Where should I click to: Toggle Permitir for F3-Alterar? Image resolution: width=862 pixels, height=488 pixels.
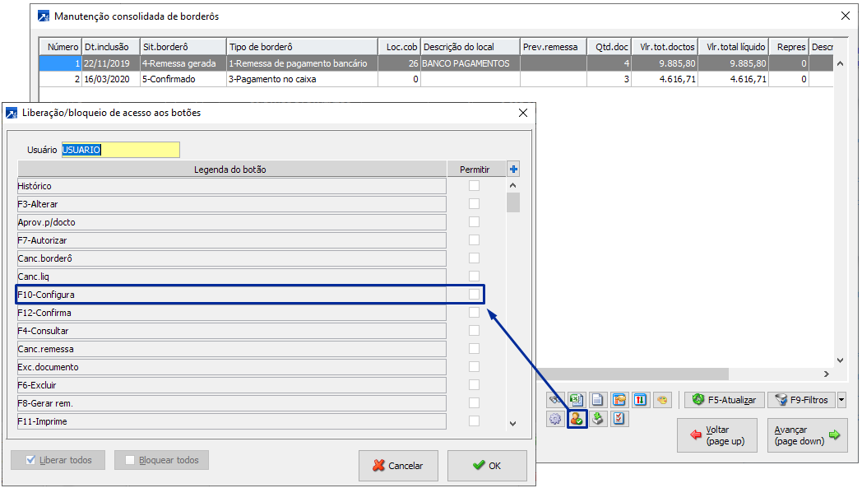pyautogui.click(x=474, y=204)
